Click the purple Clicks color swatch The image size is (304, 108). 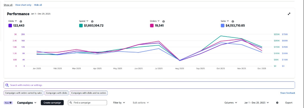pyautogui.click(x=10, y=26)
